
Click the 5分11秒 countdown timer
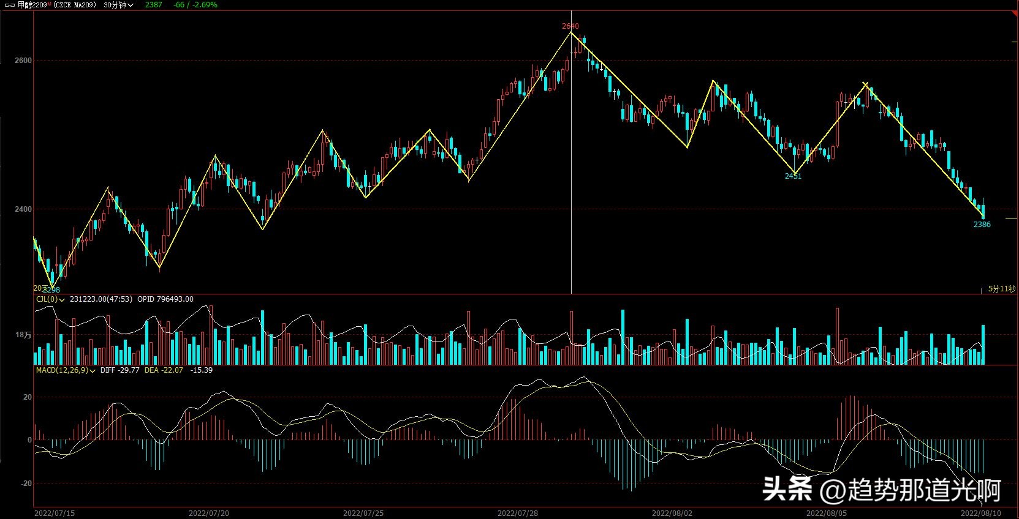1001,289
